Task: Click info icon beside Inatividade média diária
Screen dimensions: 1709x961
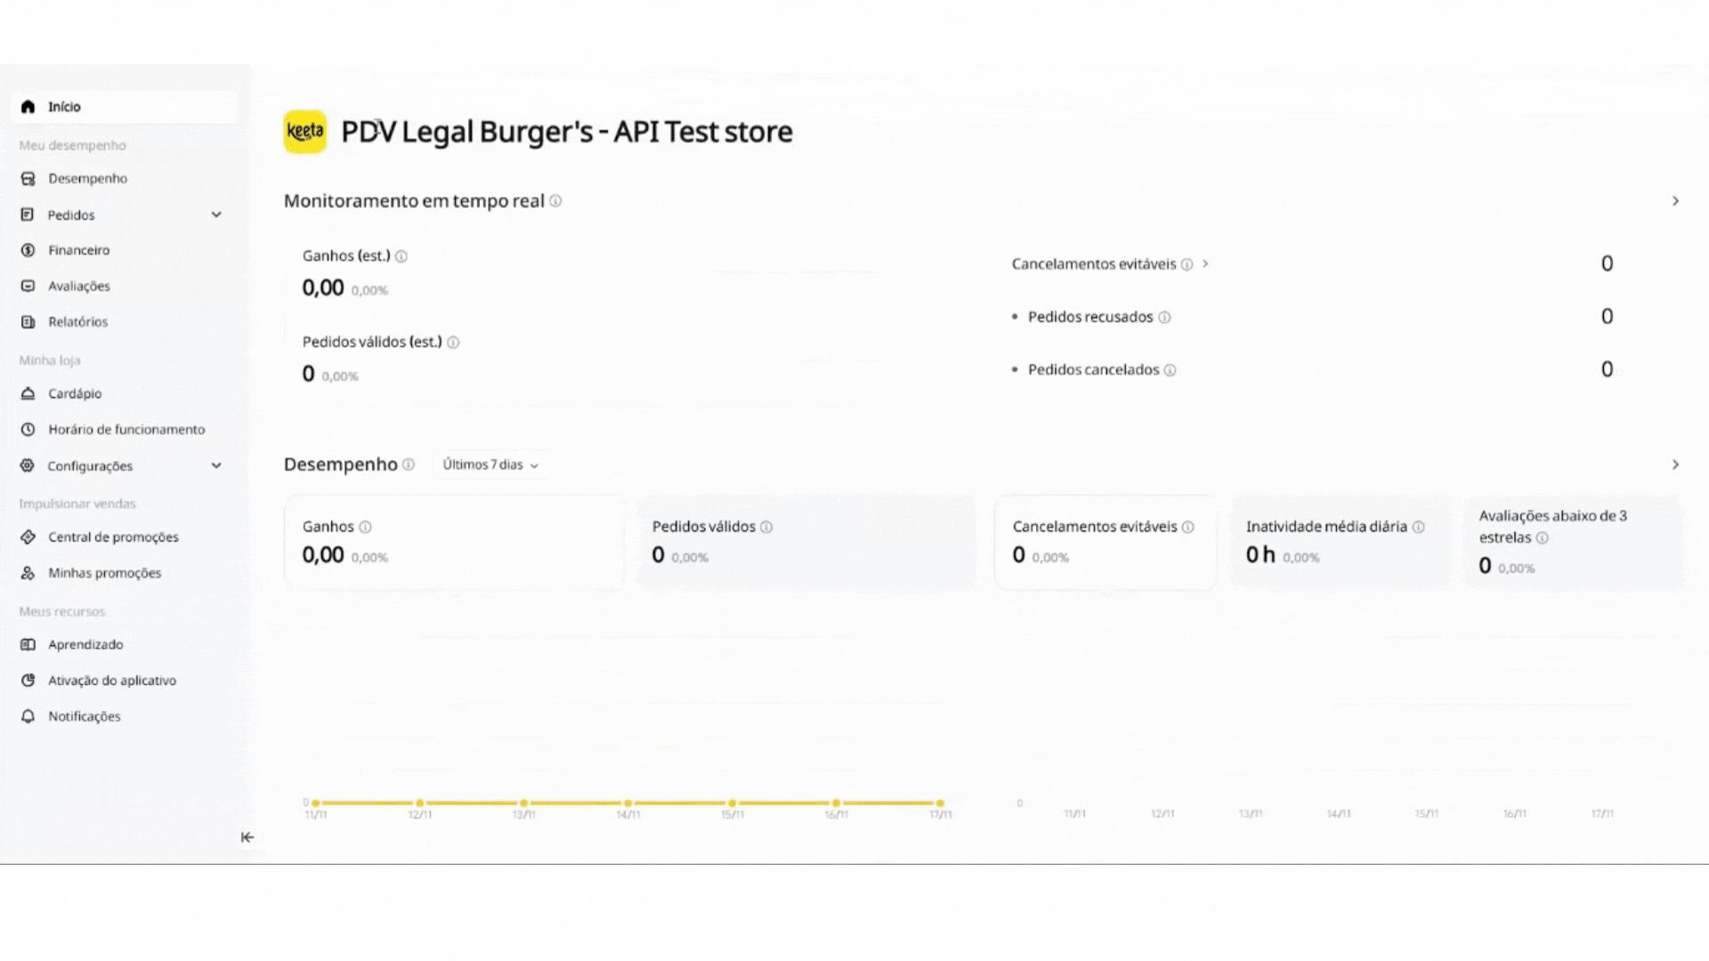Action: point(1419,527)
